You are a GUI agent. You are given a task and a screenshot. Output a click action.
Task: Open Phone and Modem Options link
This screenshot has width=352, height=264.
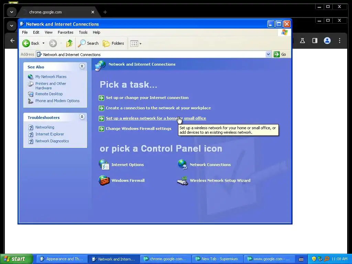tap(57, 101)
